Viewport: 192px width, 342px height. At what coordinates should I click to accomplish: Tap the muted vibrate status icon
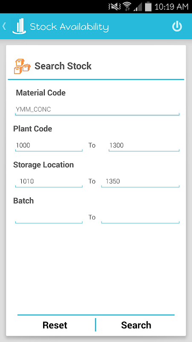click(114, 7)
